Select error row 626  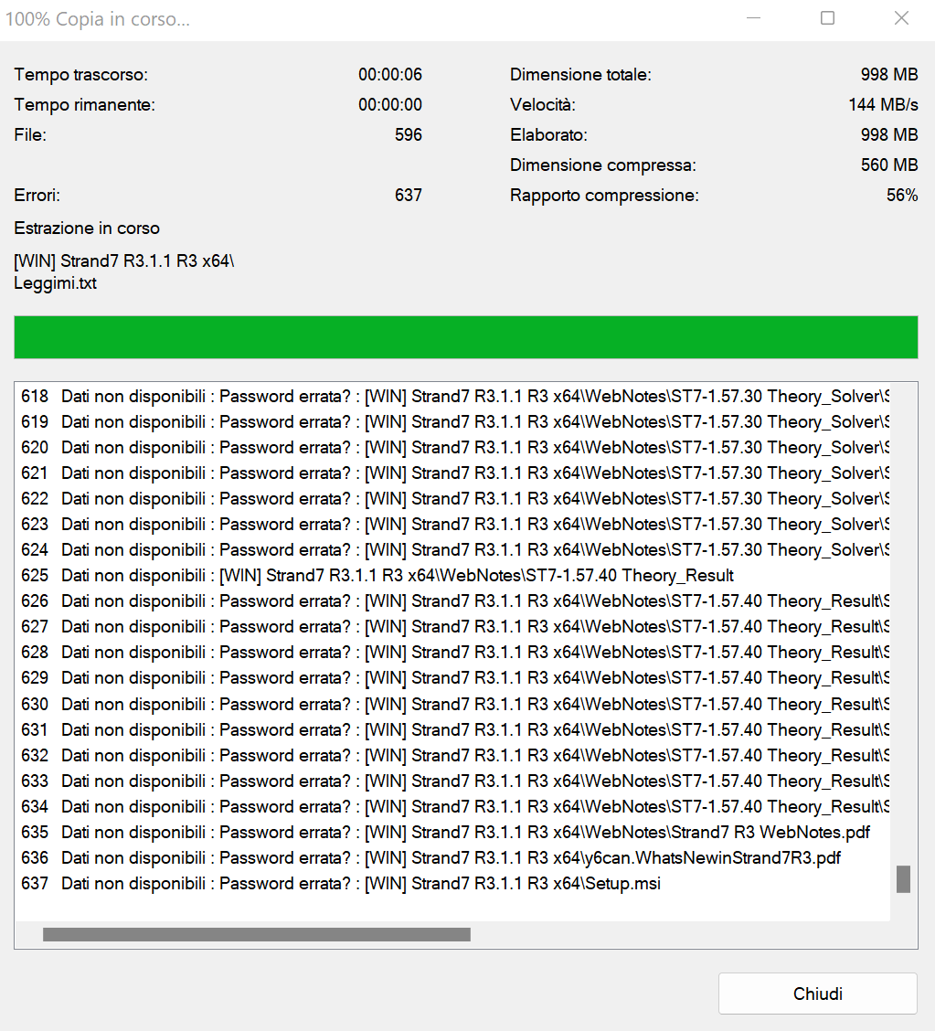coord(452,601)
